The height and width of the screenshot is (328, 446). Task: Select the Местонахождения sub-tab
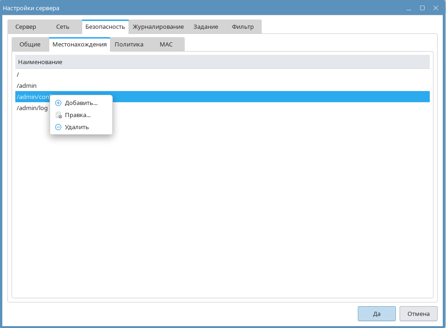click(79, 45)
